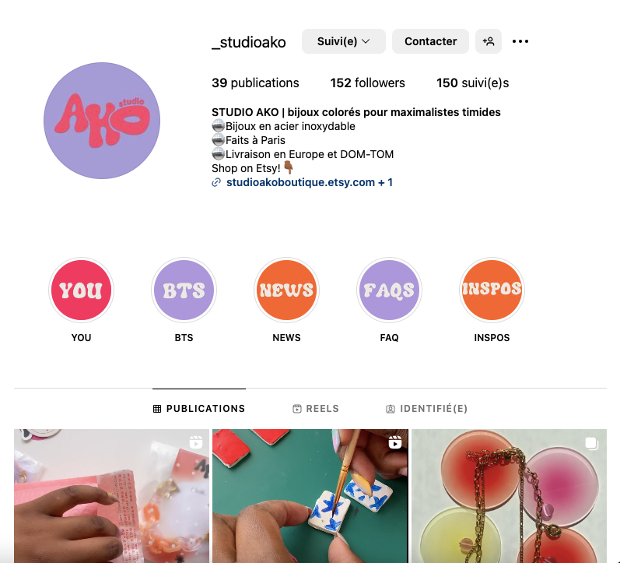Click the Contacter button
Viewport: 620px width, 563px height.
point(430,41)
